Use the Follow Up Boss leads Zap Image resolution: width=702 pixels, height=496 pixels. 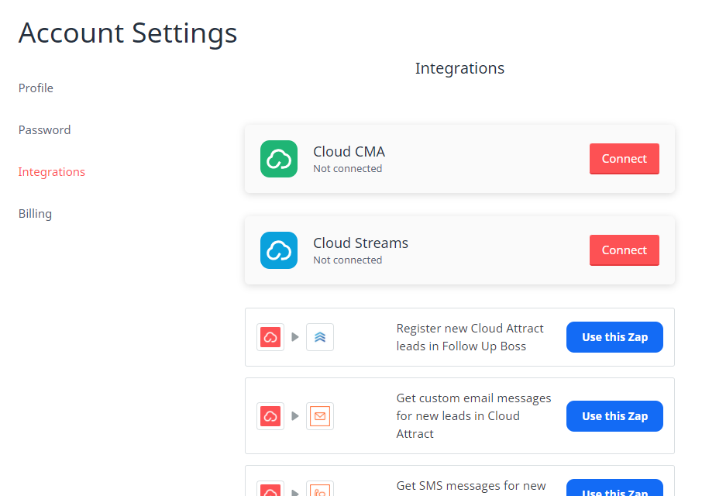click(x=614, y=337)
